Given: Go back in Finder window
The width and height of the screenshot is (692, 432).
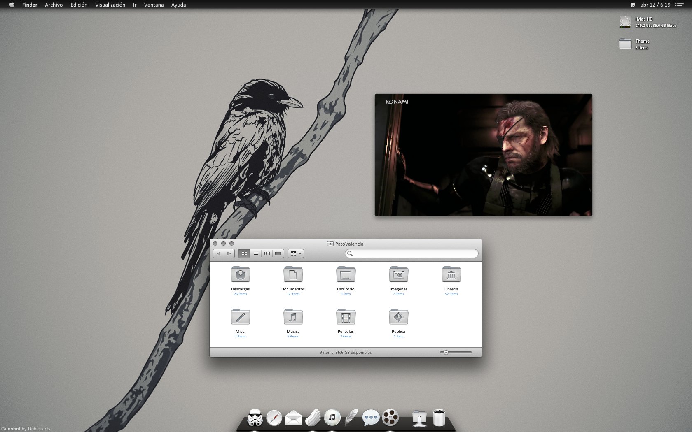Looking at the screenshot, I should tap(219, 253).
